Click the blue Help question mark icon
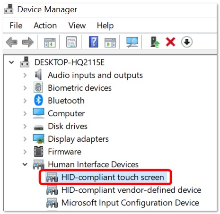Viewport: 220px width, 214px height. click(x=94, y=42)
